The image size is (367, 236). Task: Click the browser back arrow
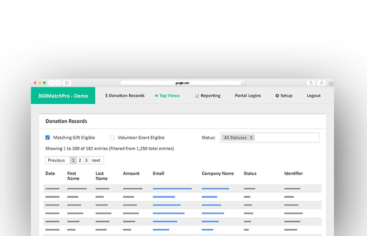pyautogui.click(x=52, y=83)
